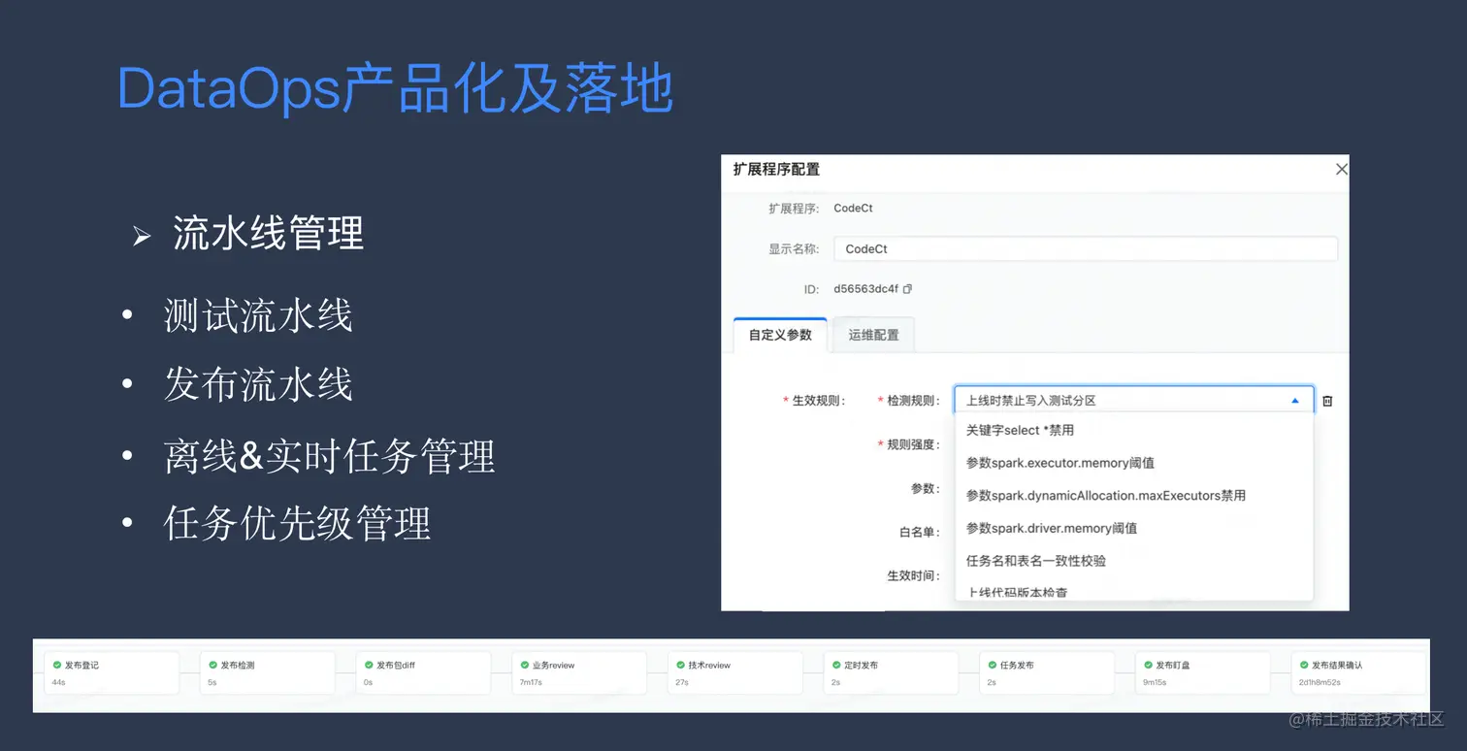Click the green check of 任务发布
This screenshot has width=1467, height=751.
click(x=993, y=665)
